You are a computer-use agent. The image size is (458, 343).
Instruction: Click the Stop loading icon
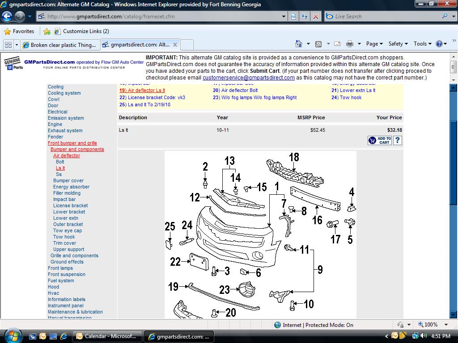click(316, 17)
